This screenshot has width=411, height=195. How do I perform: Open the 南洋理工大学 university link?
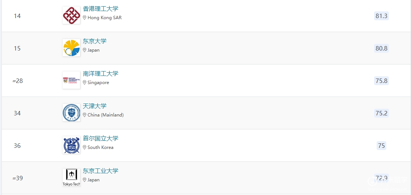pos(101,74)
